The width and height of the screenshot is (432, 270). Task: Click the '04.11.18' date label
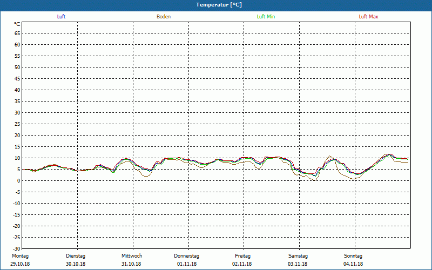353,264
